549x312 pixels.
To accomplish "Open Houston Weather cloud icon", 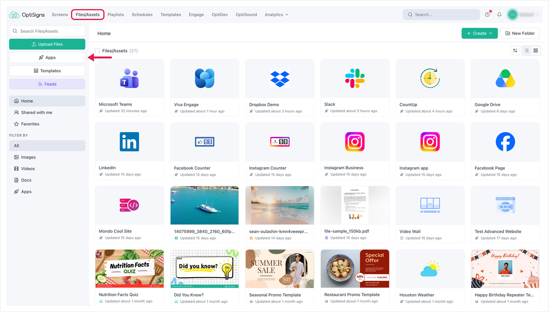I will click(x=430, y=269).
